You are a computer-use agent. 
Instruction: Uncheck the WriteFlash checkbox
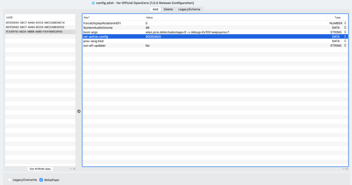coord(41,180)
